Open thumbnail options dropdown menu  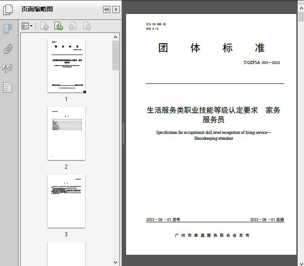27,27
